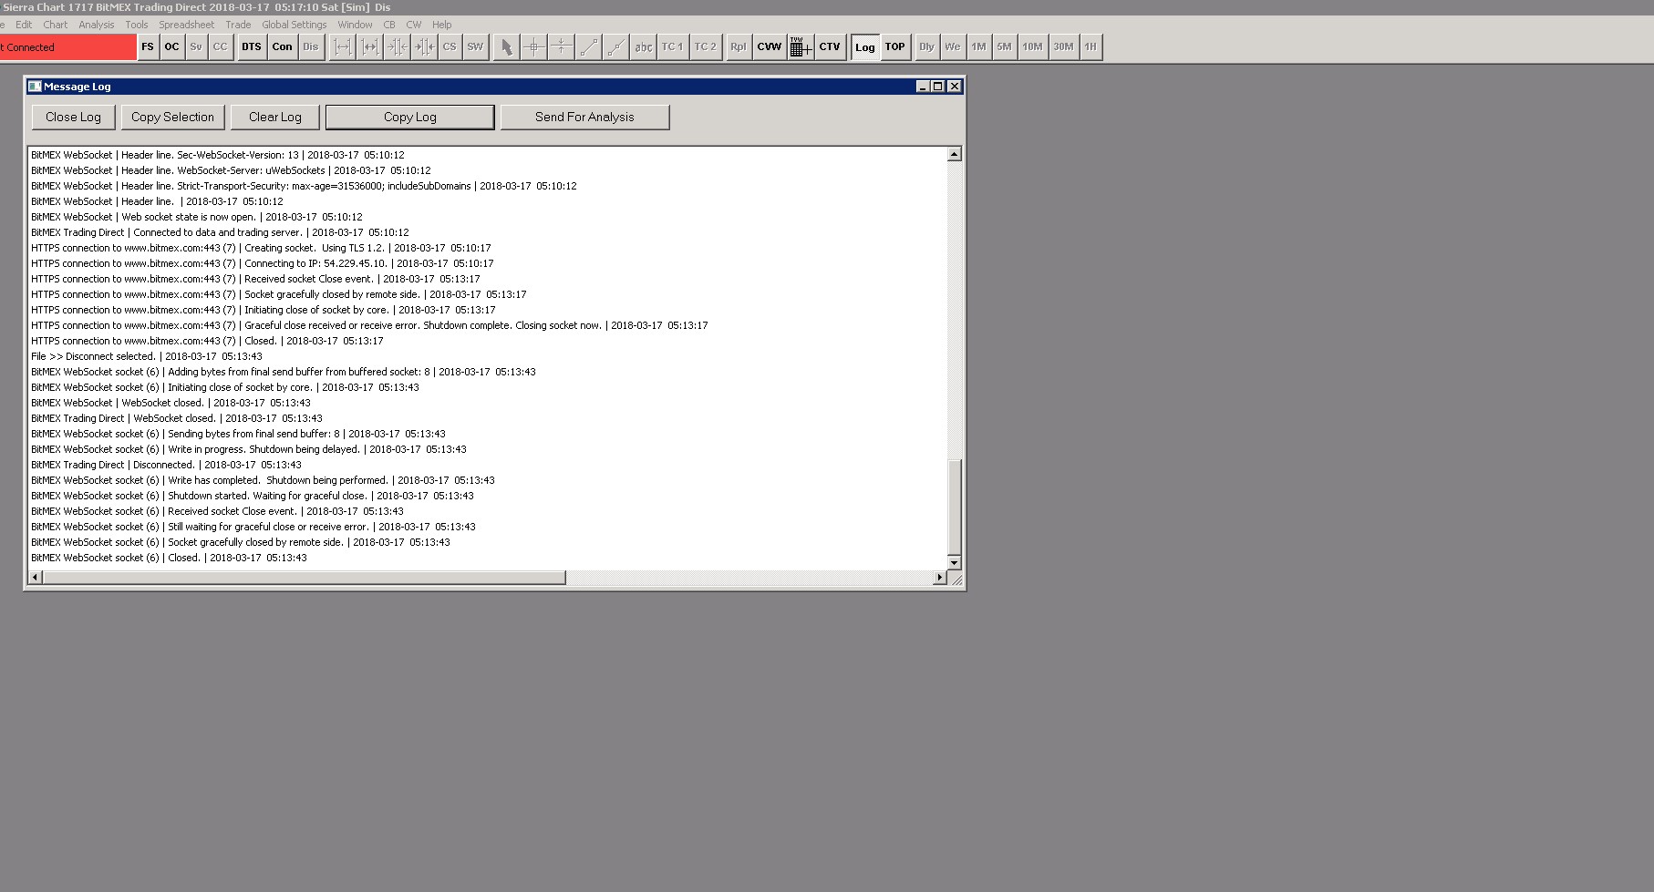Select the thin crosshair tool next to the pointer tools
Screen dimensions: 1654x892
[x=562, y=47]
